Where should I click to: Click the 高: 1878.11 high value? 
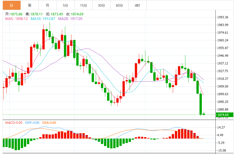34,14
